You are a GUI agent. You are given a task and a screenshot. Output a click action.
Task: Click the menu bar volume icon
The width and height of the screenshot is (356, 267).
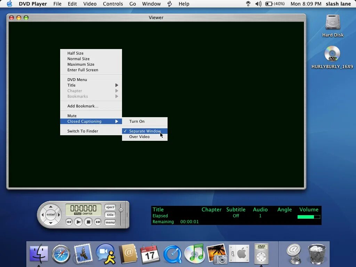coord(258,4)
